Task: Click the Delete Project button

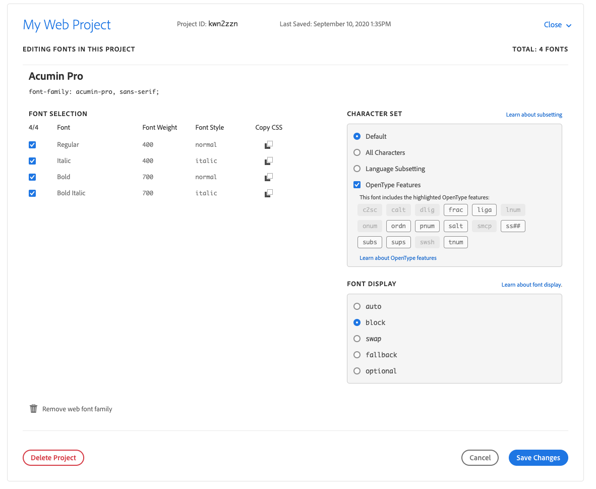Action: click(53, 458)
